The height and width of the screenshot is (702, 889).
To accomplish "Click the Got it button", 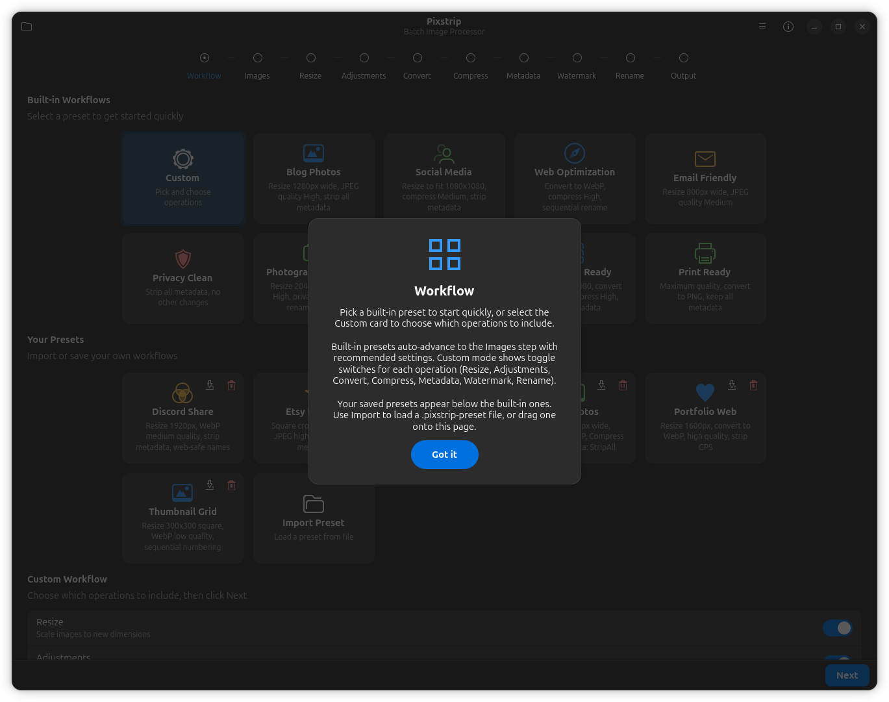I will point(444,455).
